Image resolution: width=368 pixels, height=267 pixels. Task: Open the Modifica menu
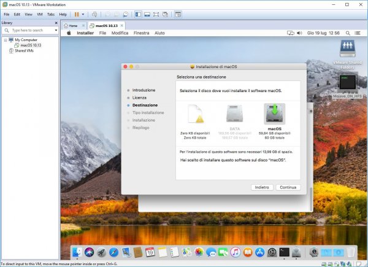pyautogui.click(x=120, y=33)
